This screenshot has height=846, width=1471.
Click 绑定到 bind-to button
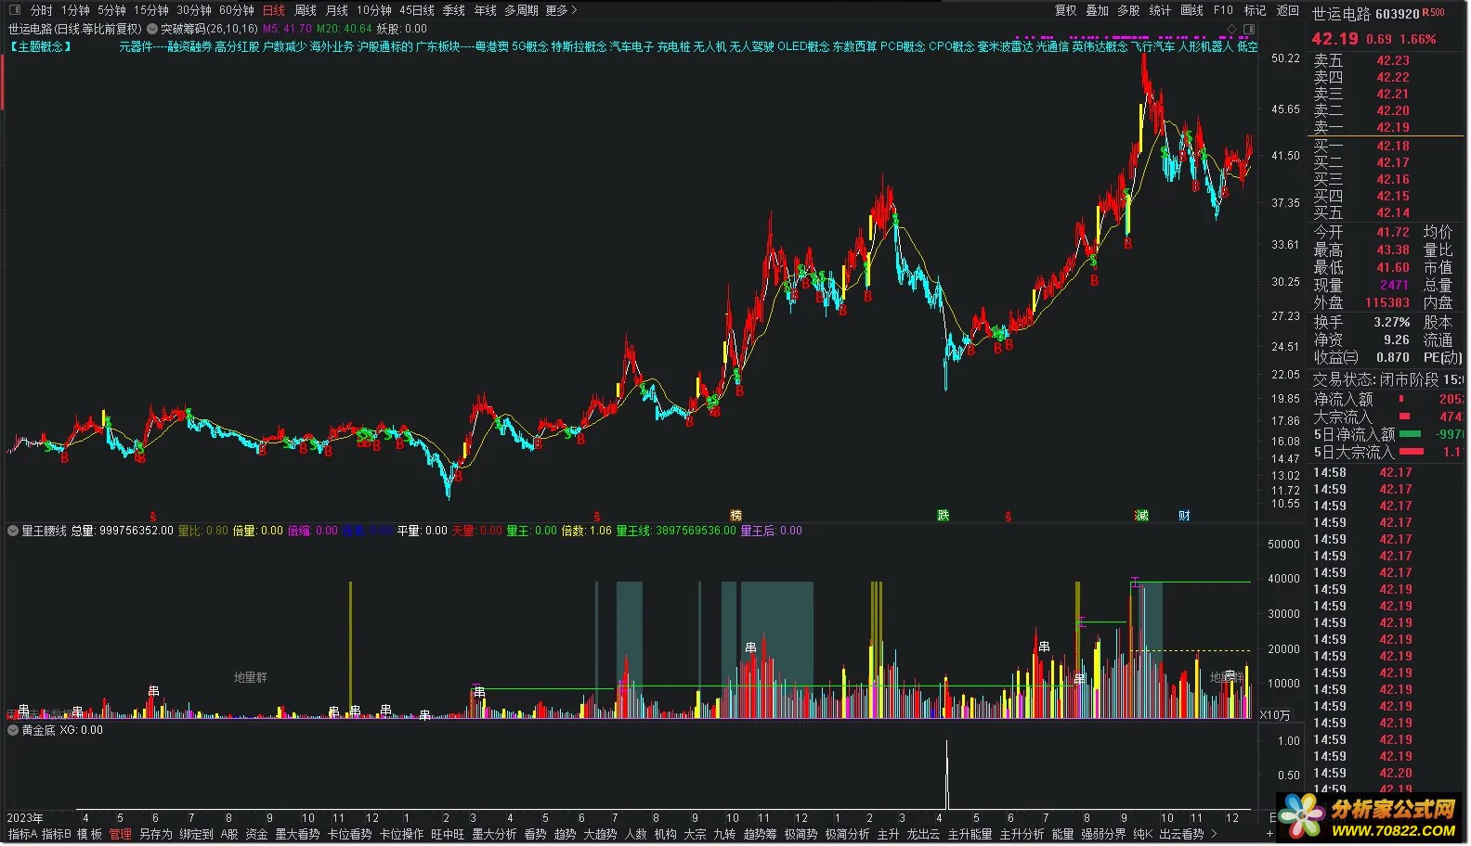[x=196, y=834]
